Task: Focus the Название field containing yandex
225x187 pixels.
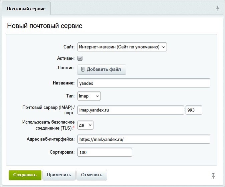Action: click(x=144, y=83)
